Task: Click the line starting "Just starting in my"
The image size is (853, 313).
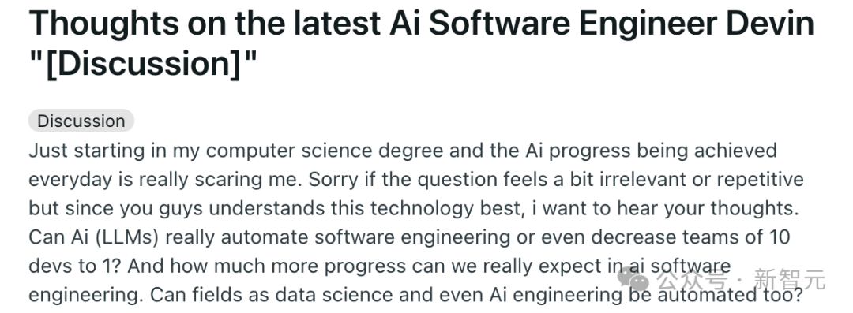Action: 403,151
